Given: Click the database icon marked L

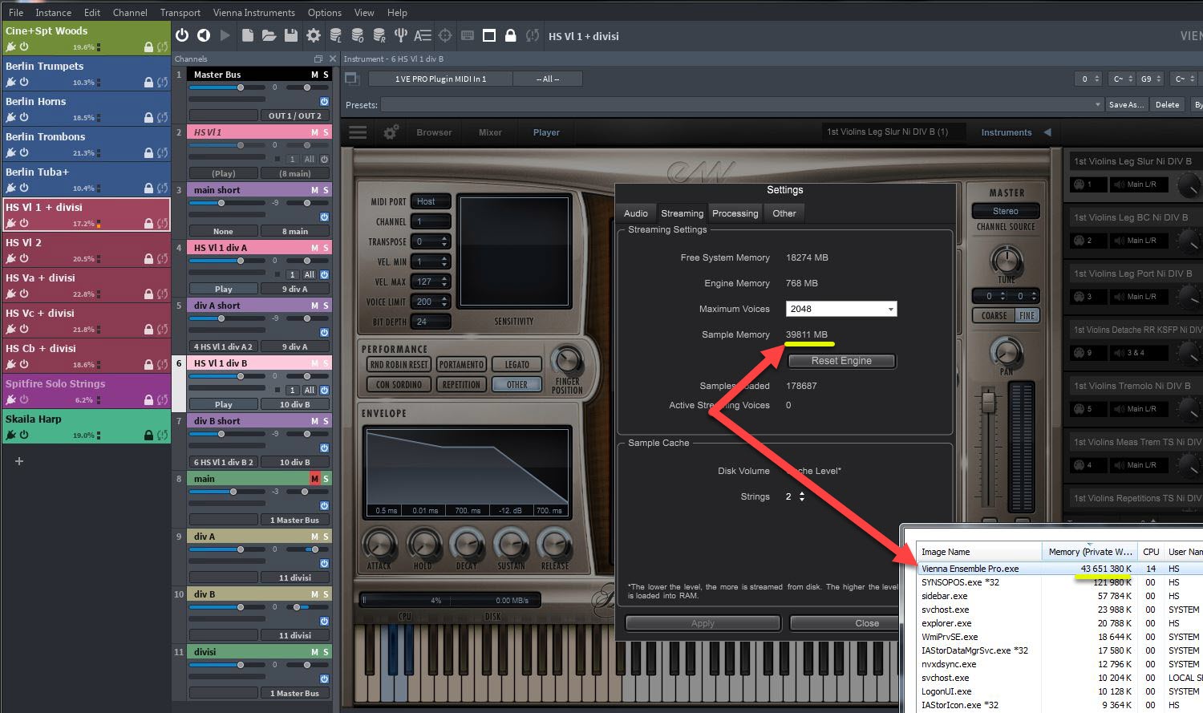Looking at the screenshot, I should (335, 35).
